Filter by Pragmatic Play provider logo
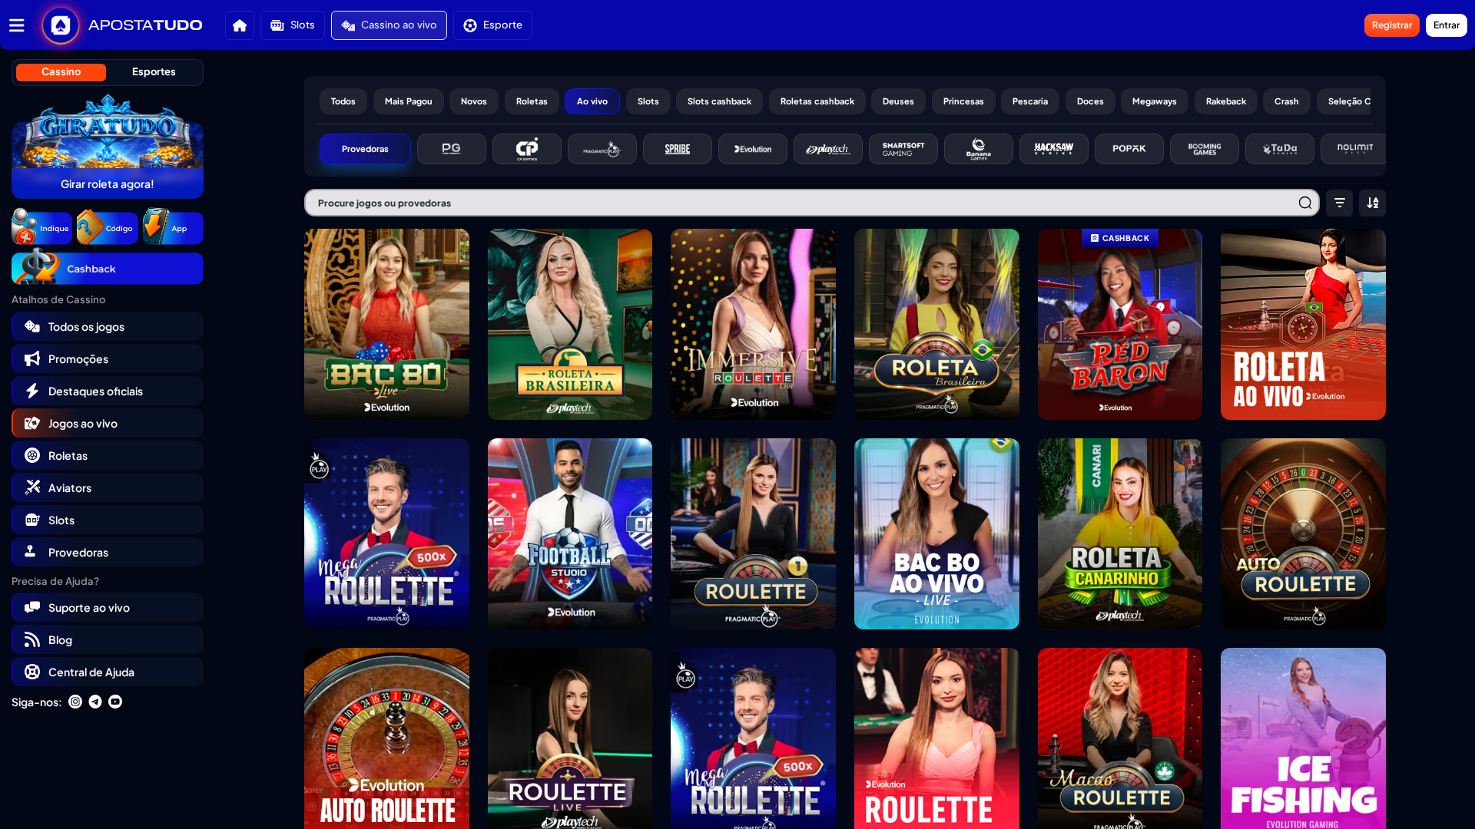Image resolution: width=1475 pixels, height=829 pixels. click(x=602, y=149)
